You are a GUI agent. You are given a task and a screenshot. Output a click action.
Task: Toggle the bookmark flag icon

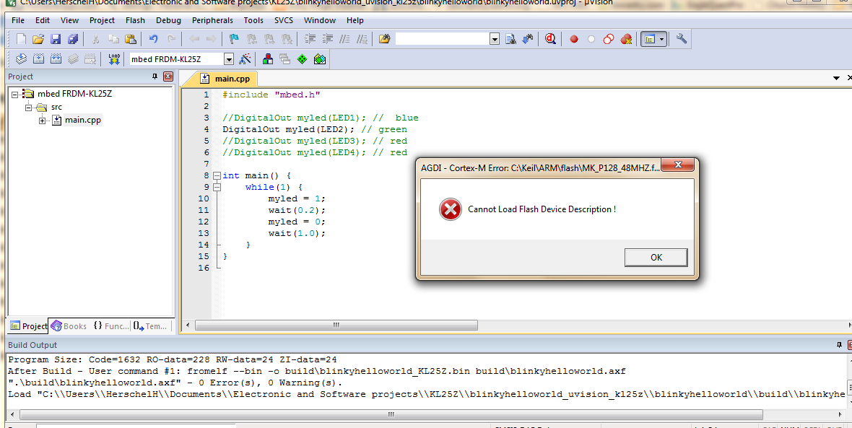[234, 39]
